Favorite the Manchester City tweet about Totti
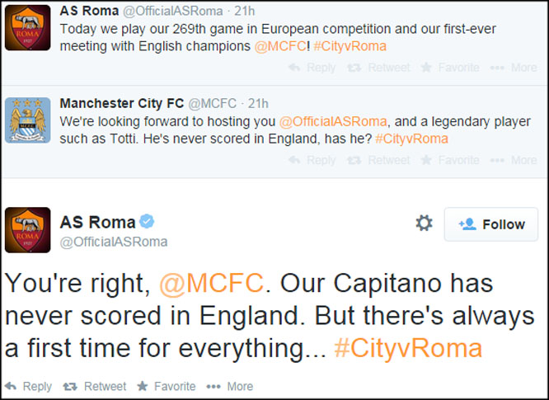 coord(450,160)
